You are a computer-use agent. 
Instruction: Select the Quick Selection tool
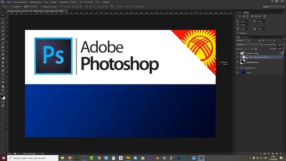point(3,27)
